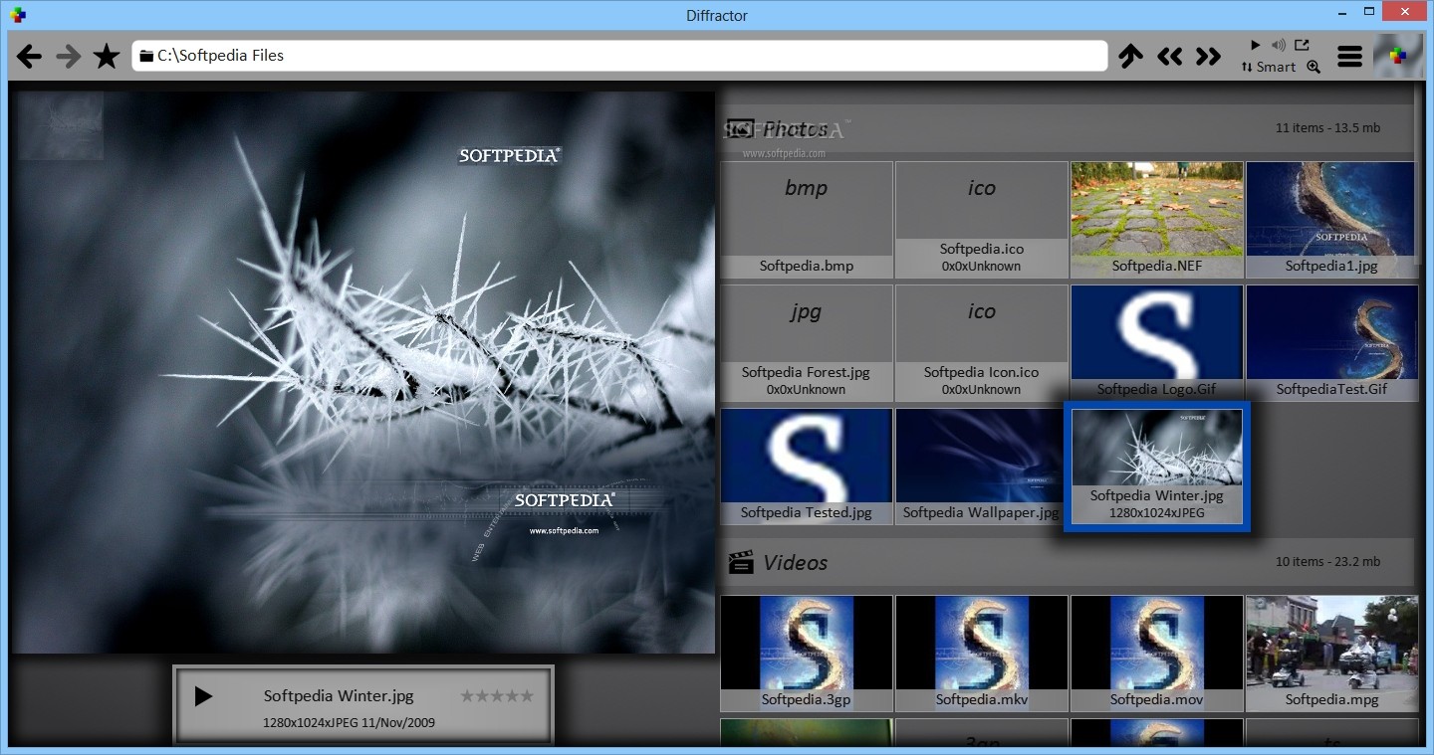Play using the button beside Softpedia Winter.jpg
The width and height of the screenshot is (1434, 755).
point(203,696)
